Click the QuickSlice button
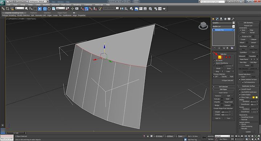The image size is (261, 141). tap(243, 53)
